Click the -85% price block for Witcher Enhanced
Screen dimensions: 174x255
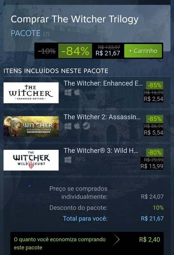click(153, 92)
